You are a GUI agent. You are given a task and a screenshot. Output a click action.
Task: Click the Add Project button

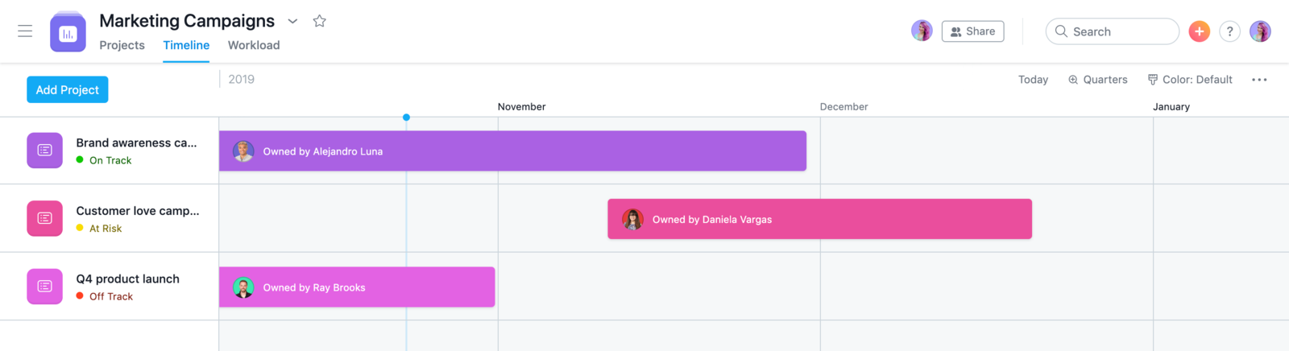[68, 89]
